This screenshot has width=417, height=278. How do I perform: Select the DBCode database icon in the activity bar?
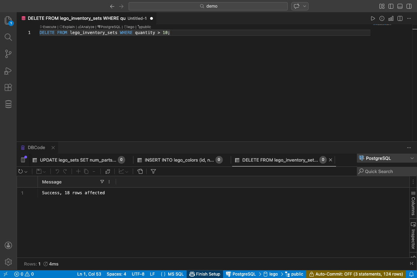pos(8,104)
